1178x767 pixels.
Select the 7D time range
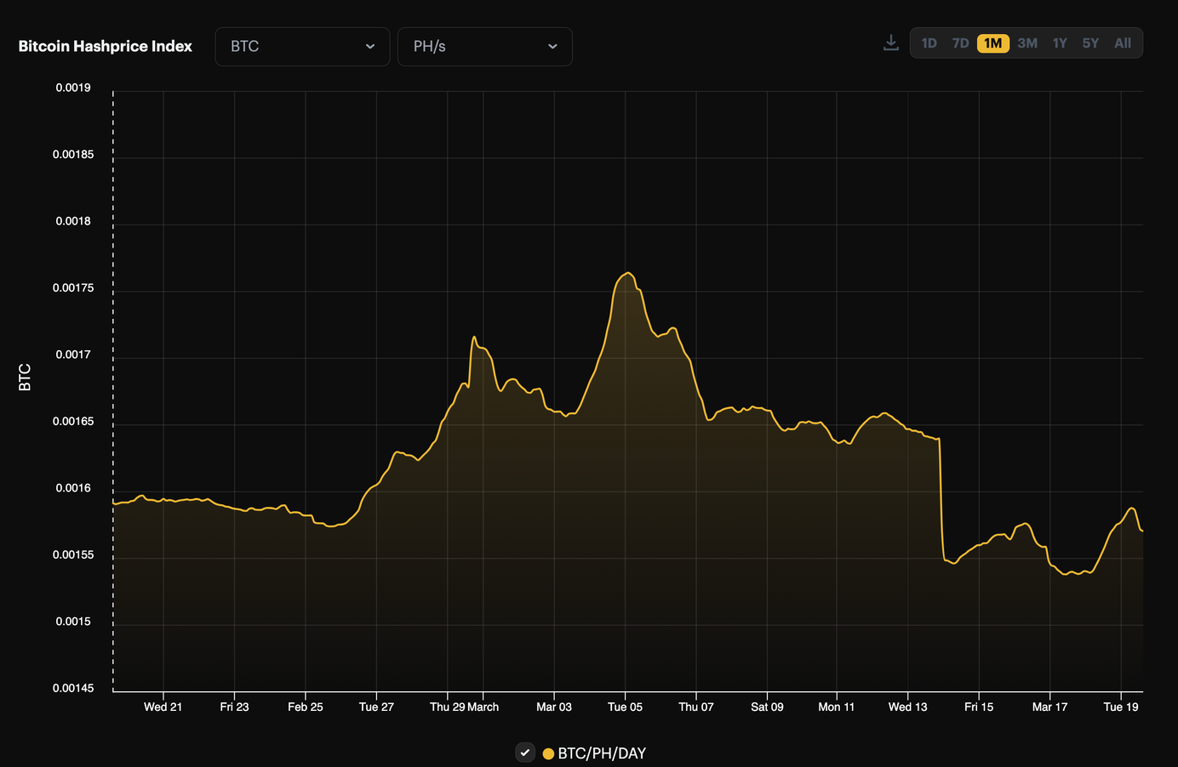click(960, 43)
